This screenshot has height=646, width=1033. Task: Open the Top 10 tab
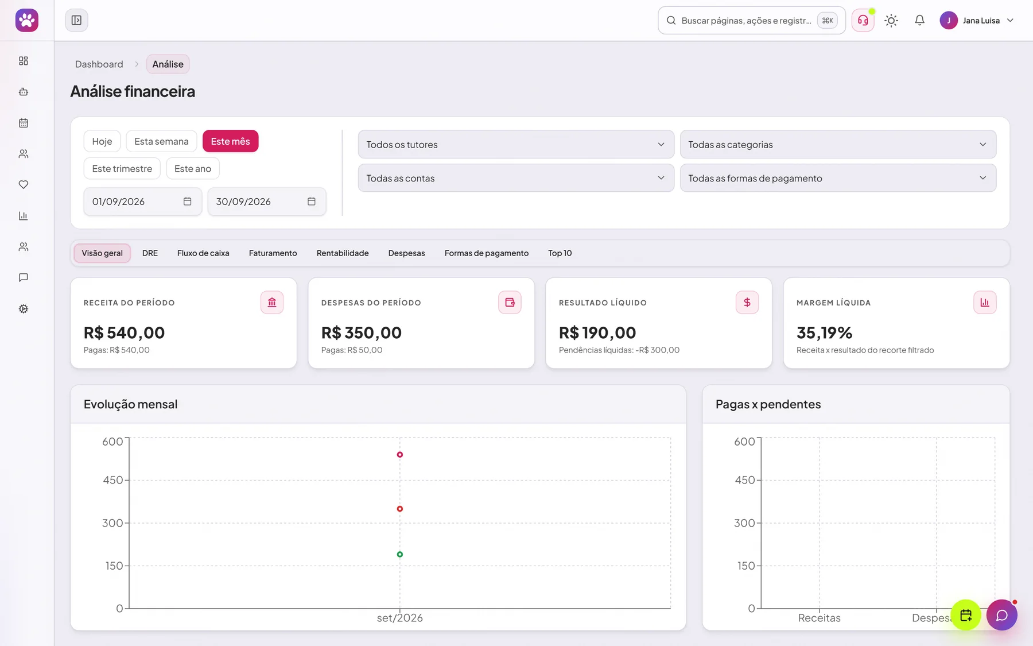tap(560, 253)
